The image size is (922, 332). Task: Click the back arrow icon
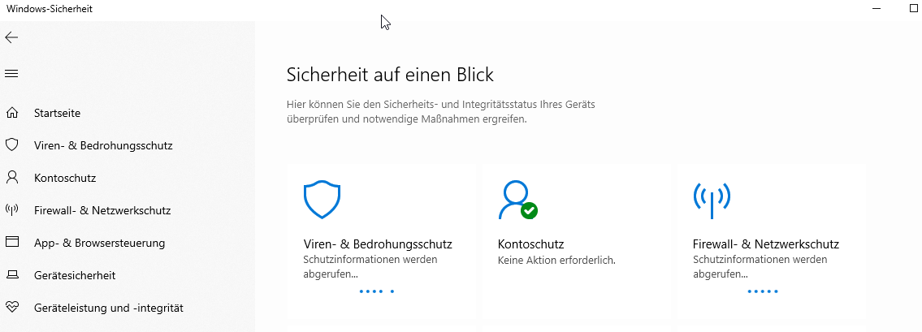point(11,37)
